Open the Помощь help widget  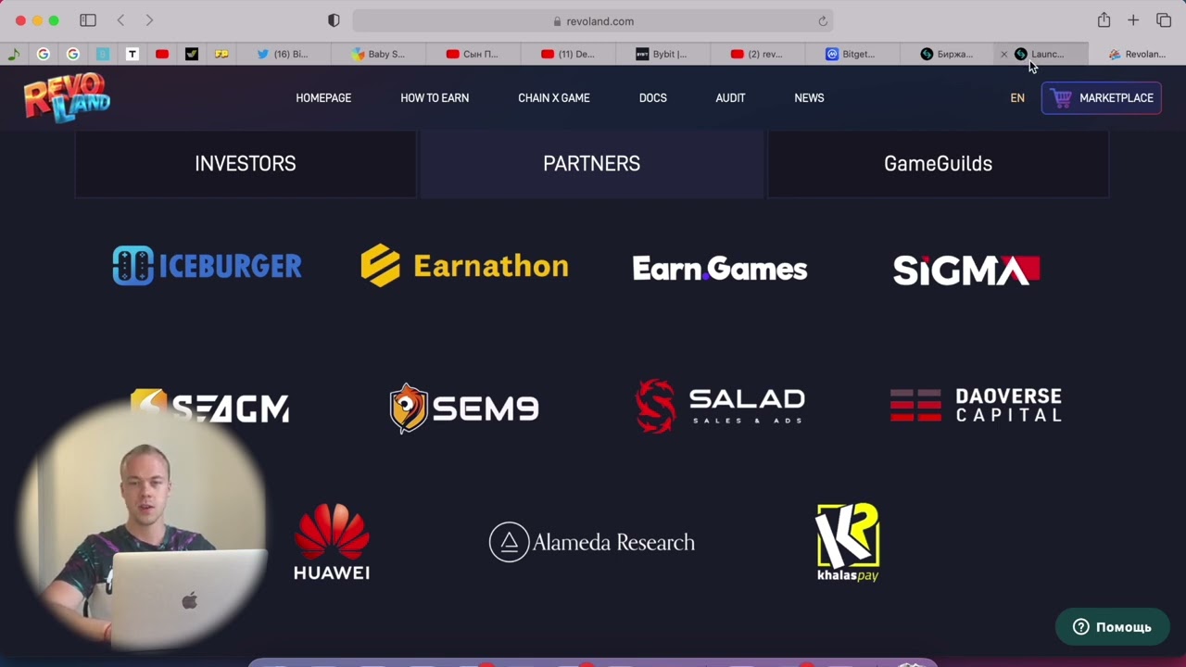[1112, 627]
